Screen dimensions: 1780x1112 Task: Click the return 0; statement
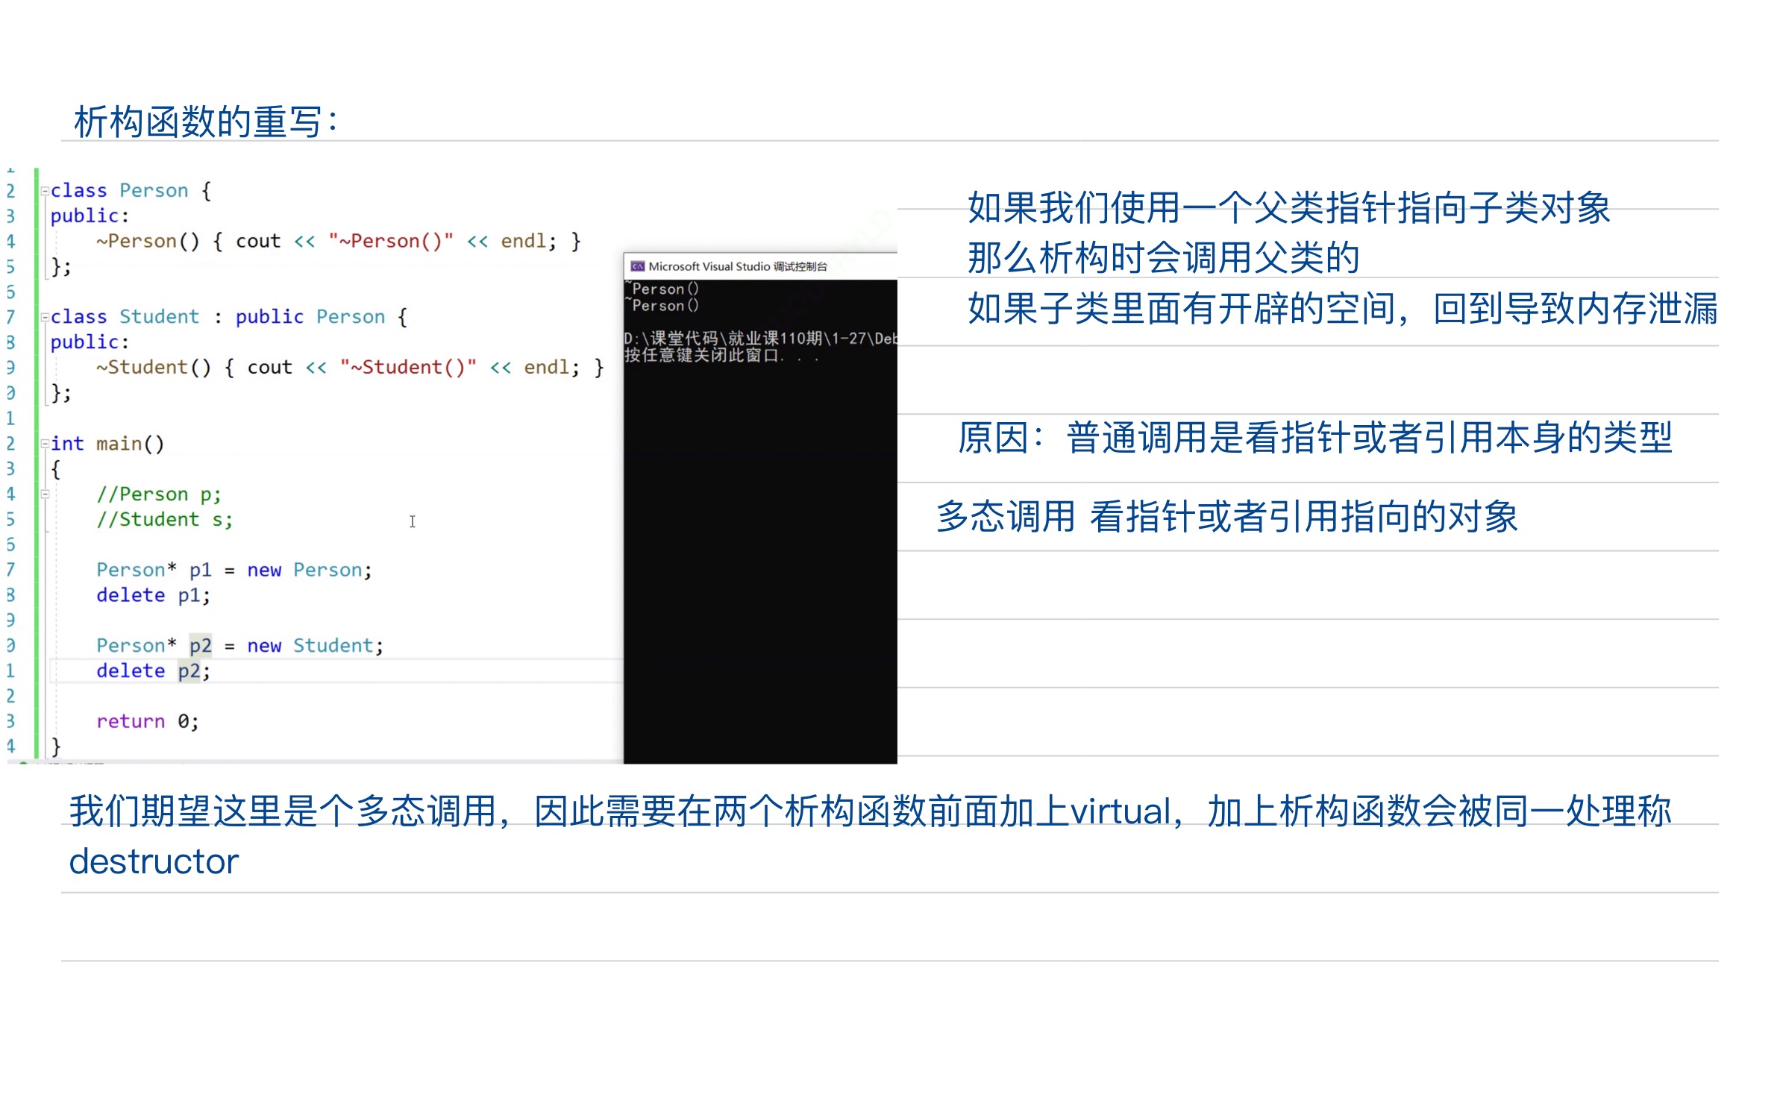(x=147, y=721)
